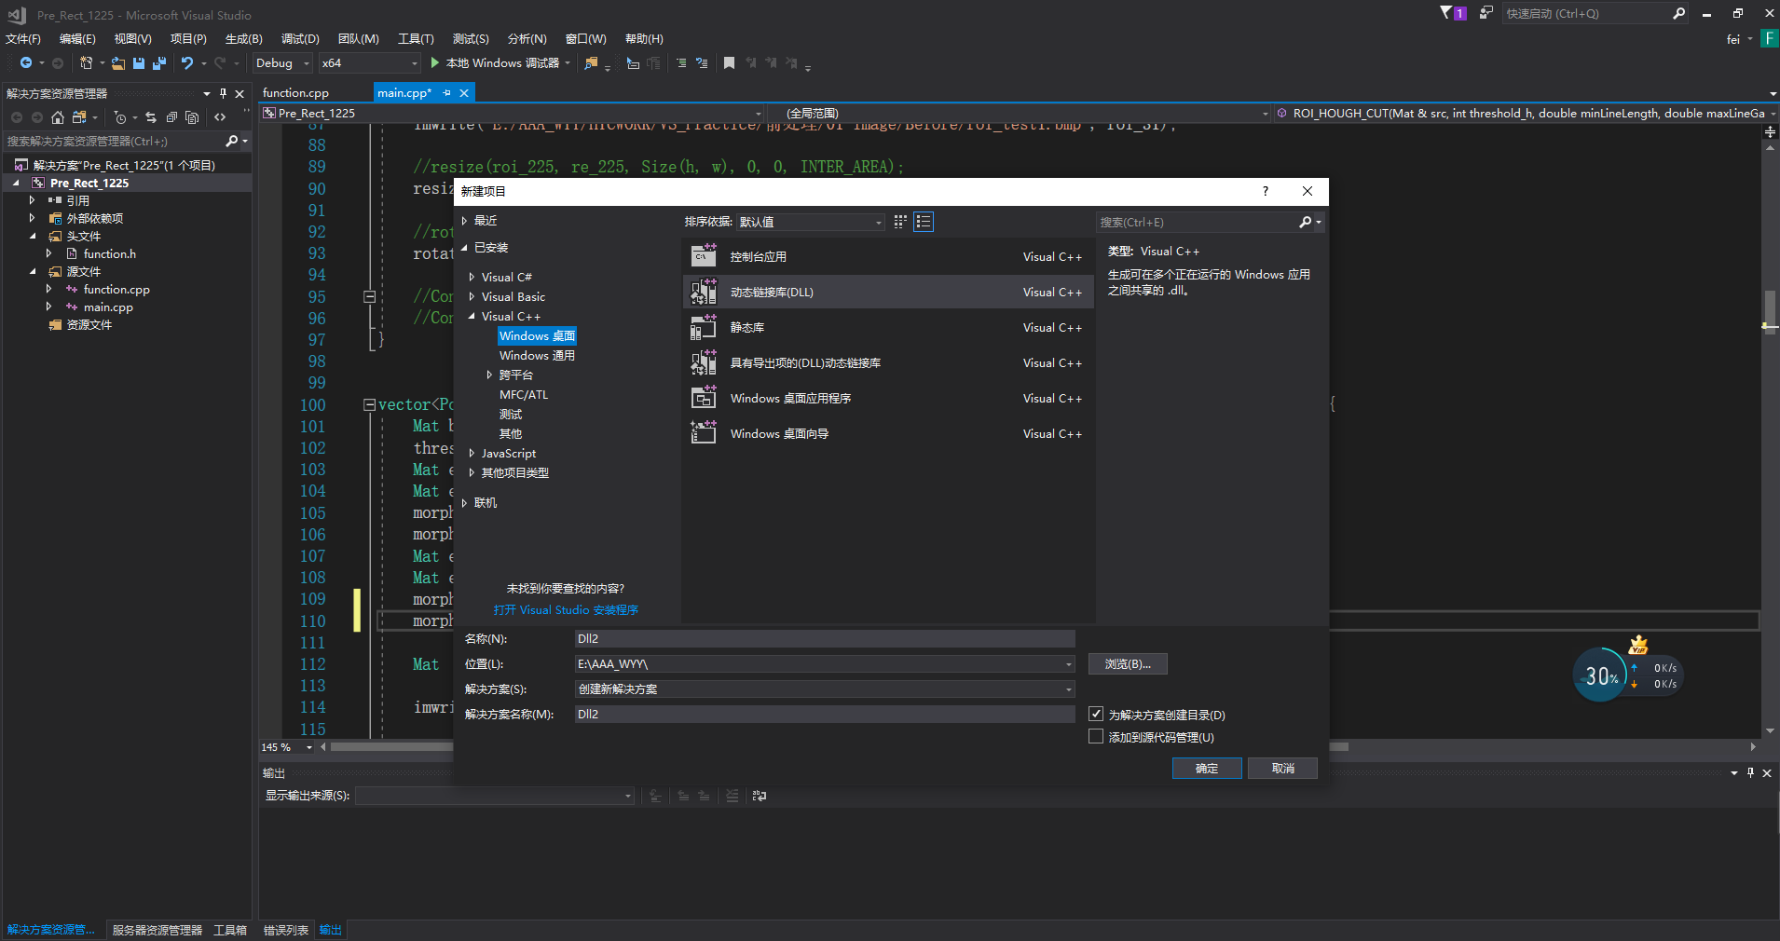Switch the template list to small icons view
Viewport: 1780px width, 941px height.
pos(923,222)
